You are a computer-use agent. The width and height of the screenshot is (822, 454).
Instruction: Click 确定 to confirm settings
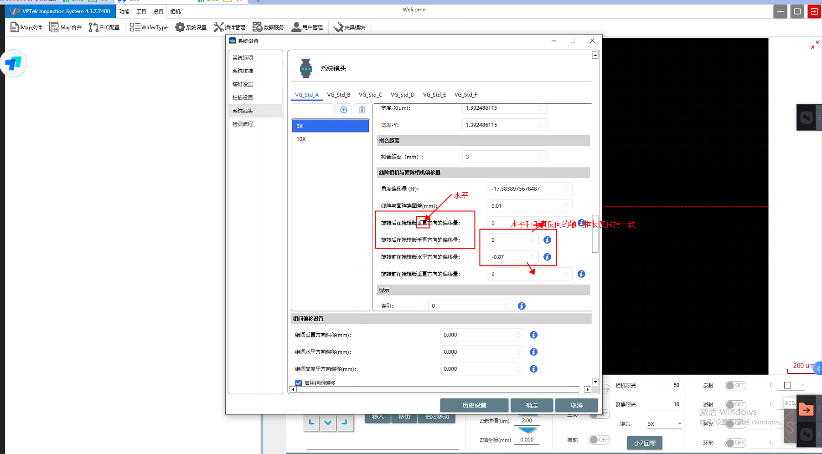pyautogui.click(x=532, y=405)
